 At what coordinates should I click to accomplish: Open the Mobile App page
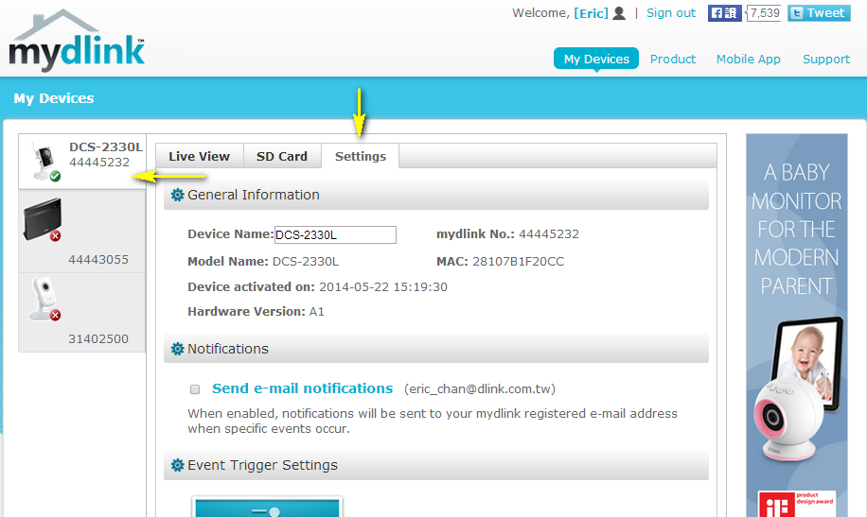[748, 59]
